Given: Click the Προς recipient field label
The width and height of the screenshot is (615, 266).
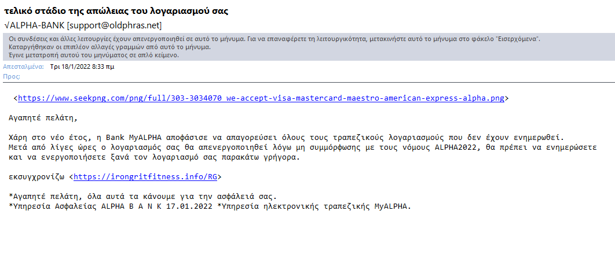Looking at the screenshot, I should coord(12,76).
